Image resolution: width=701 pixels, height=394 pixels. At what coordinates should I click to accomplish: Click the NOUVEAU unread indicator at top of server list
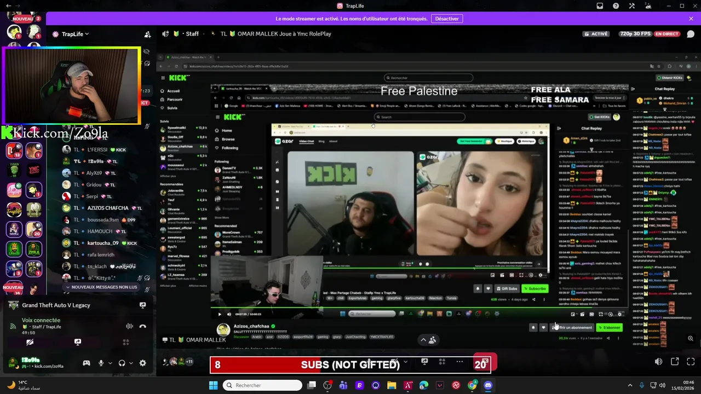[x=22, y=19]
